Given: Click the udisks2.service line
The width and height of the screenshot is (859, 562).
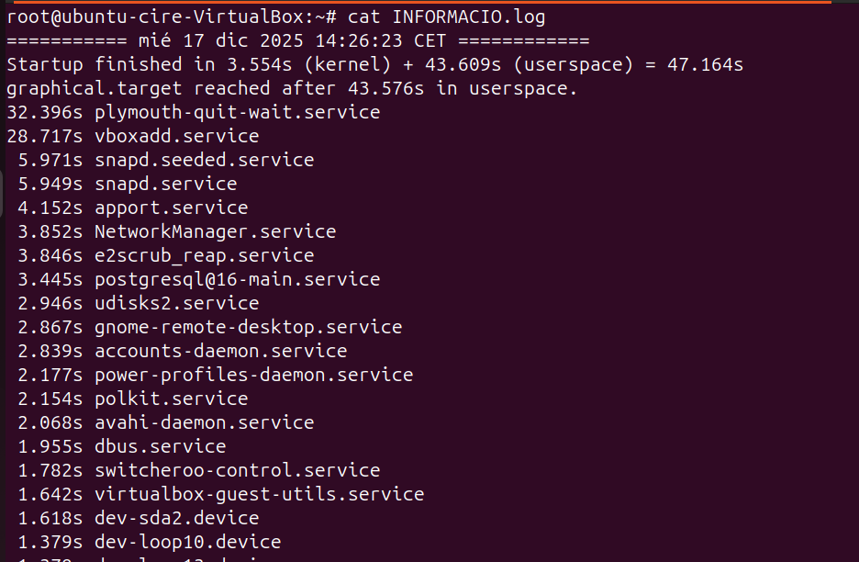Looking at the screenshot, I should pyautogui.click(x=176, y=303).
